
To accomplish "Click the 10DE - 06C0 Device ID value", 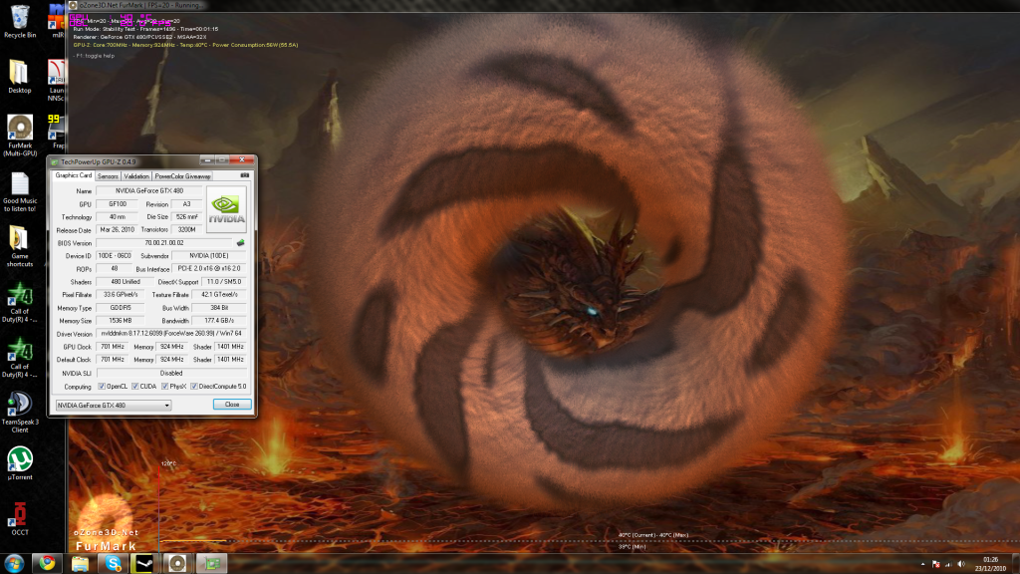I will pos(115,256).
